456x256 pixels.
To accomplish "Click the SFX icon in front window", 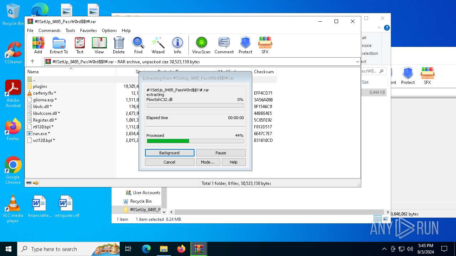I will 265,45.
